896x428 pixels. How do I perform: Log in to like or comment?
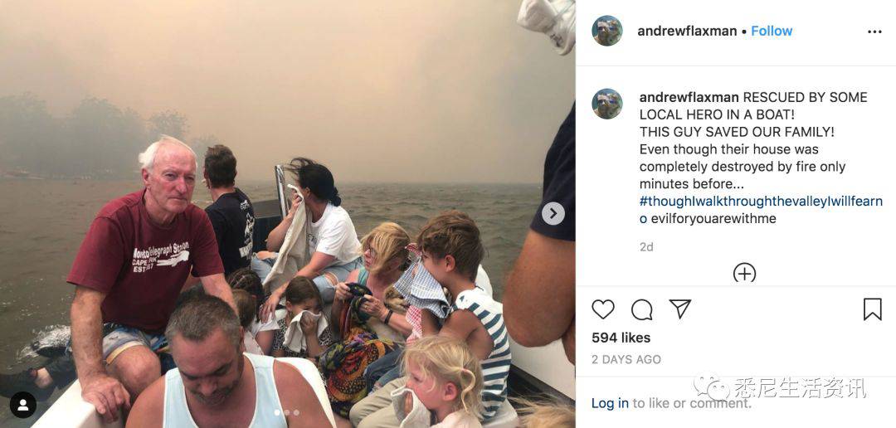click(x=610, y=403)
